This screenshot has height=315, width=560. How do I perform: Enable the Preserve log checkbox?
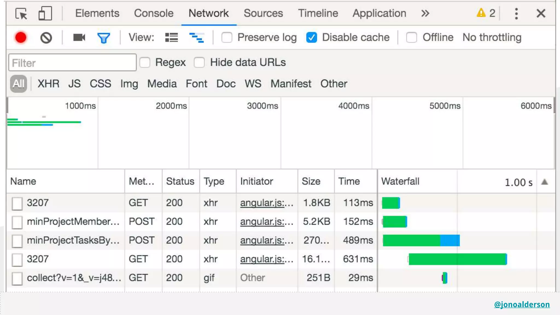(227, 37)
